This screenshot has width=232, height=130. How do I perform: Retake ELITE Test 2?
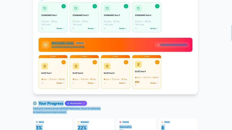coord(92,83)
